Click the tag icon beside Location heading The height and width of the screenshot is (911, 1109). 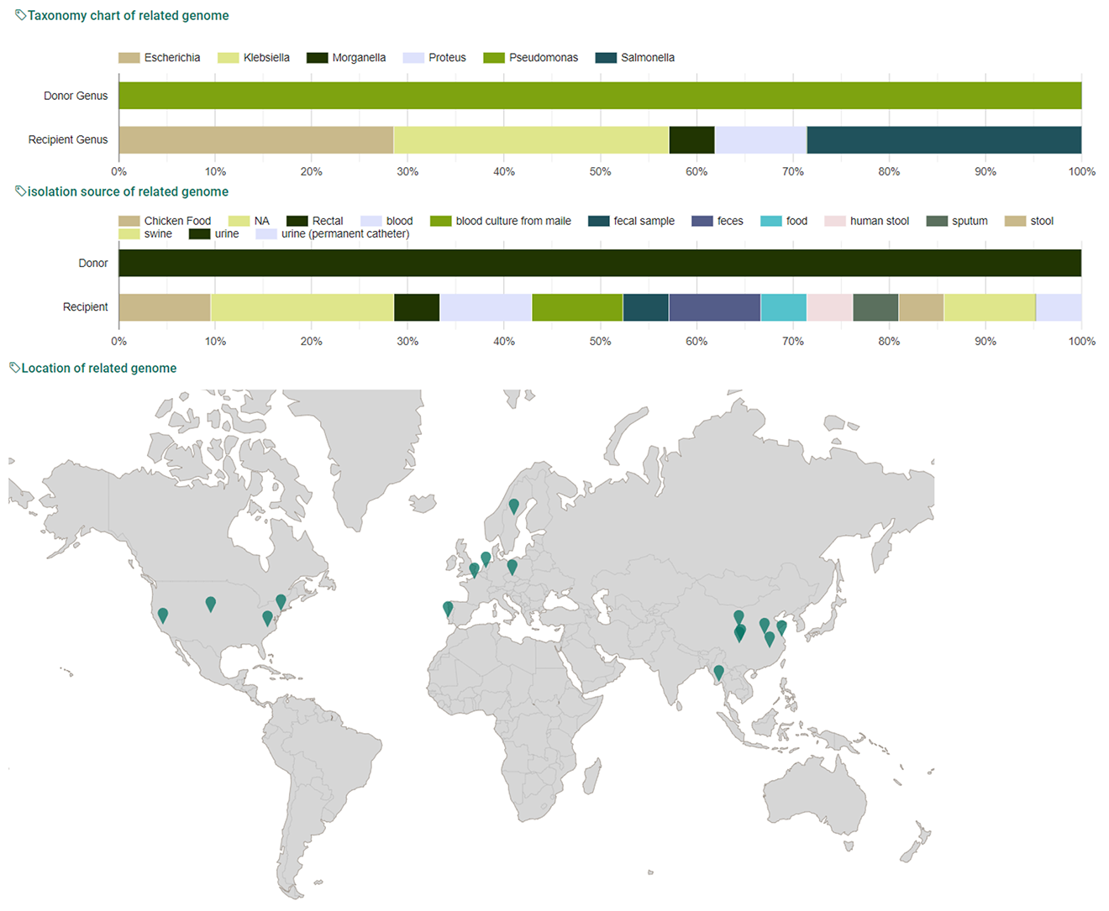click(x=14, y=368)
